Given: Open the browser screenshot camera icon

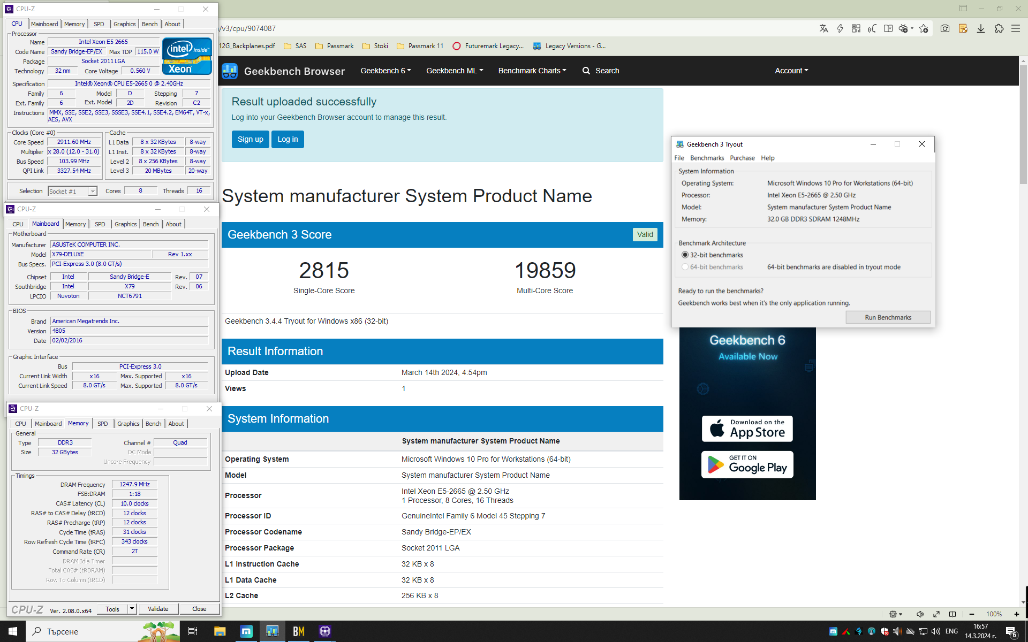Looking at the screenshot, I should pos(945,29).
